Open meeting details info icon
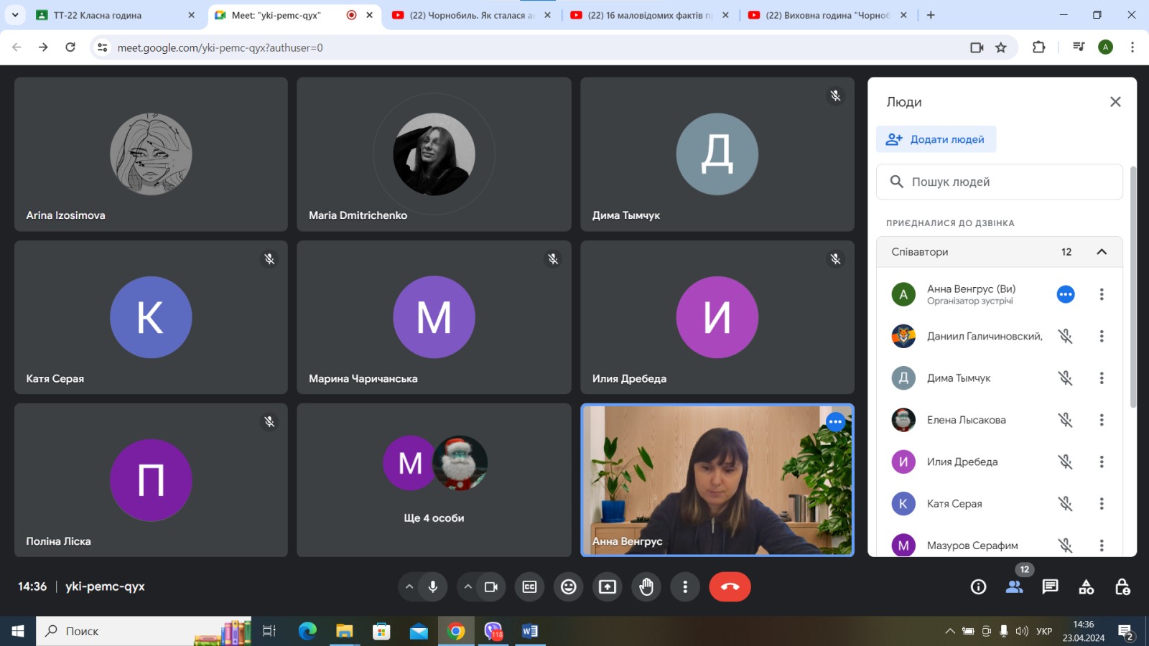This screenshot has width=1149, height=646. tap(978, 587)
